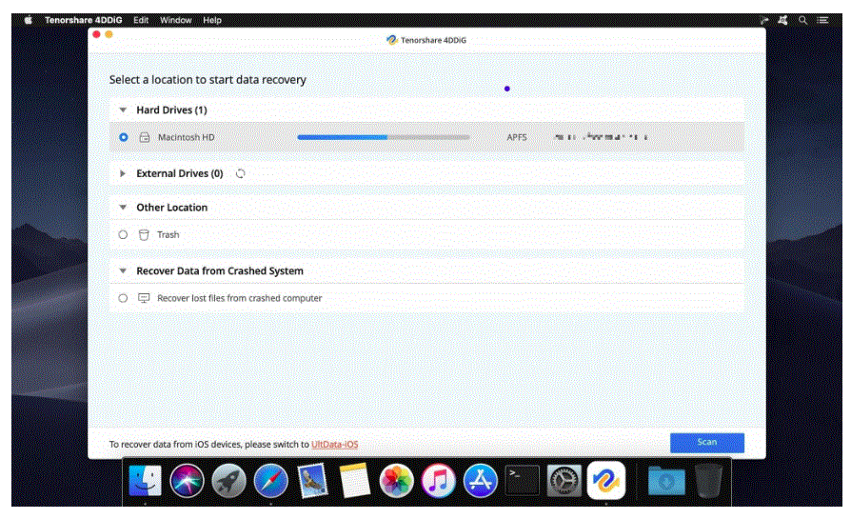Collapse the Other Location section
The height and width of the screenshot is (519, 851).
click(x=123, y=208)
